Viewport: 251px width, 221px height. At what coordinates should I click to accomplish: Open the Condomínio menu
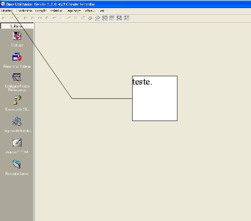coord(24,10)
